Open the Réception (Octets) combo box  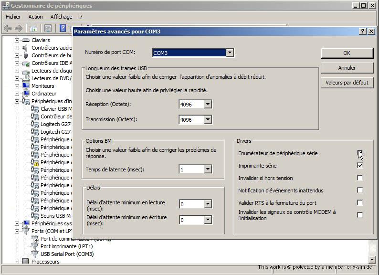point(208,105)
